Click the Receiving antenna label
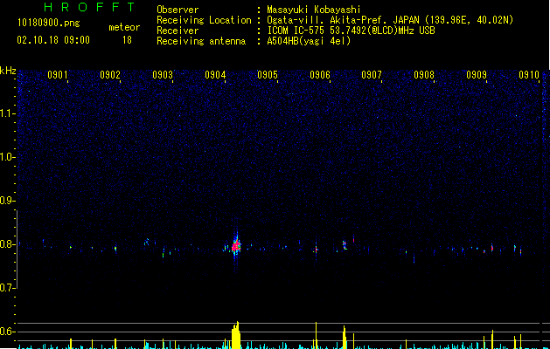This screenshot has height=349, width=550. tap(201, 41)
